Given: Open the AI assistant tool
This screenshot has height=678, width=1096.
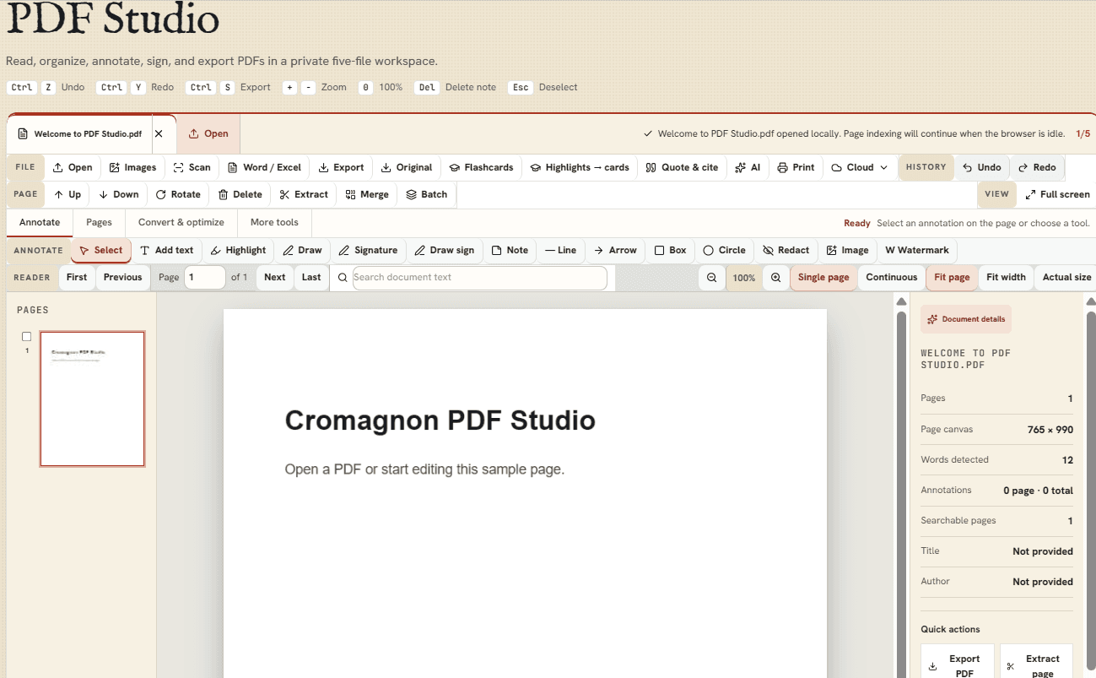Looking at the screenshot, I should tap(748, 167).
